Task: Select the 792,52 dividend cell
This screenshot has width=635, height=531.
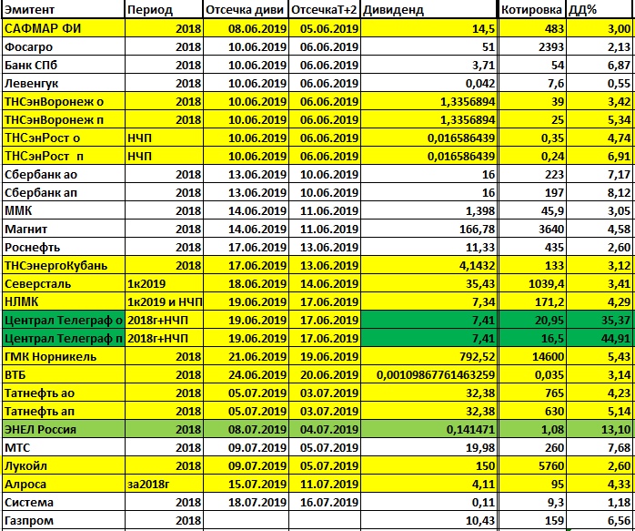Action: click(428, 356)
